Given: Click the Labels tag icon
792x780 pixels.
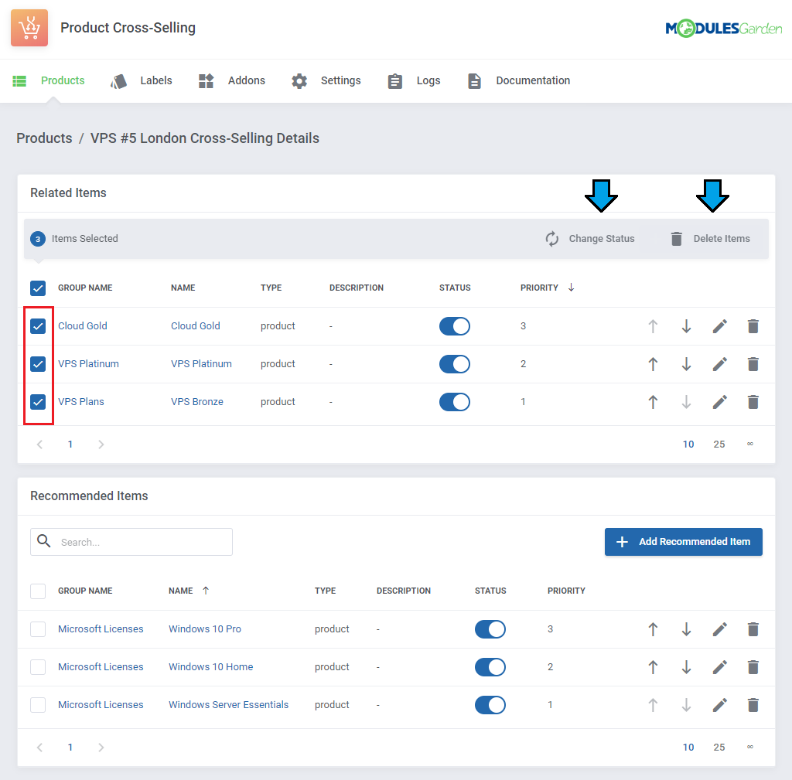Looking at the screenshot, I should click(118, 80).
